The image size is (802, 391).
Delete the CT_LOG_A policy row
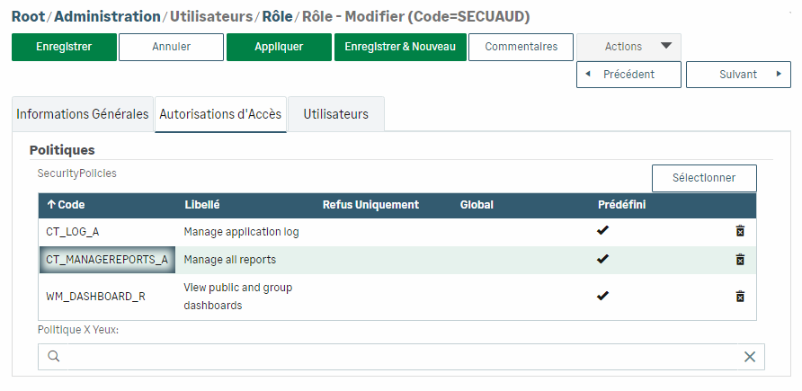click(x=740, y=232)
